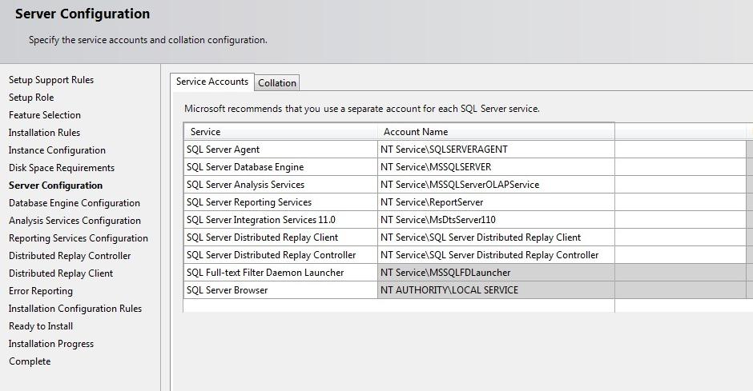Screen dimensions: 753x391
Task: Select SQL Full-text Filter Daemon Launcher cell
Action: [x=280, y=273]
